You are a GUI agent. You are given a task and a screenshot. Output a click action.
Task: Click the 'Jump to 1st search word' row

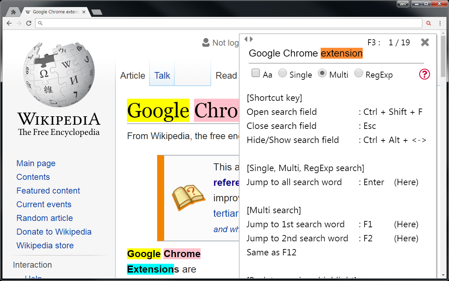333,224
